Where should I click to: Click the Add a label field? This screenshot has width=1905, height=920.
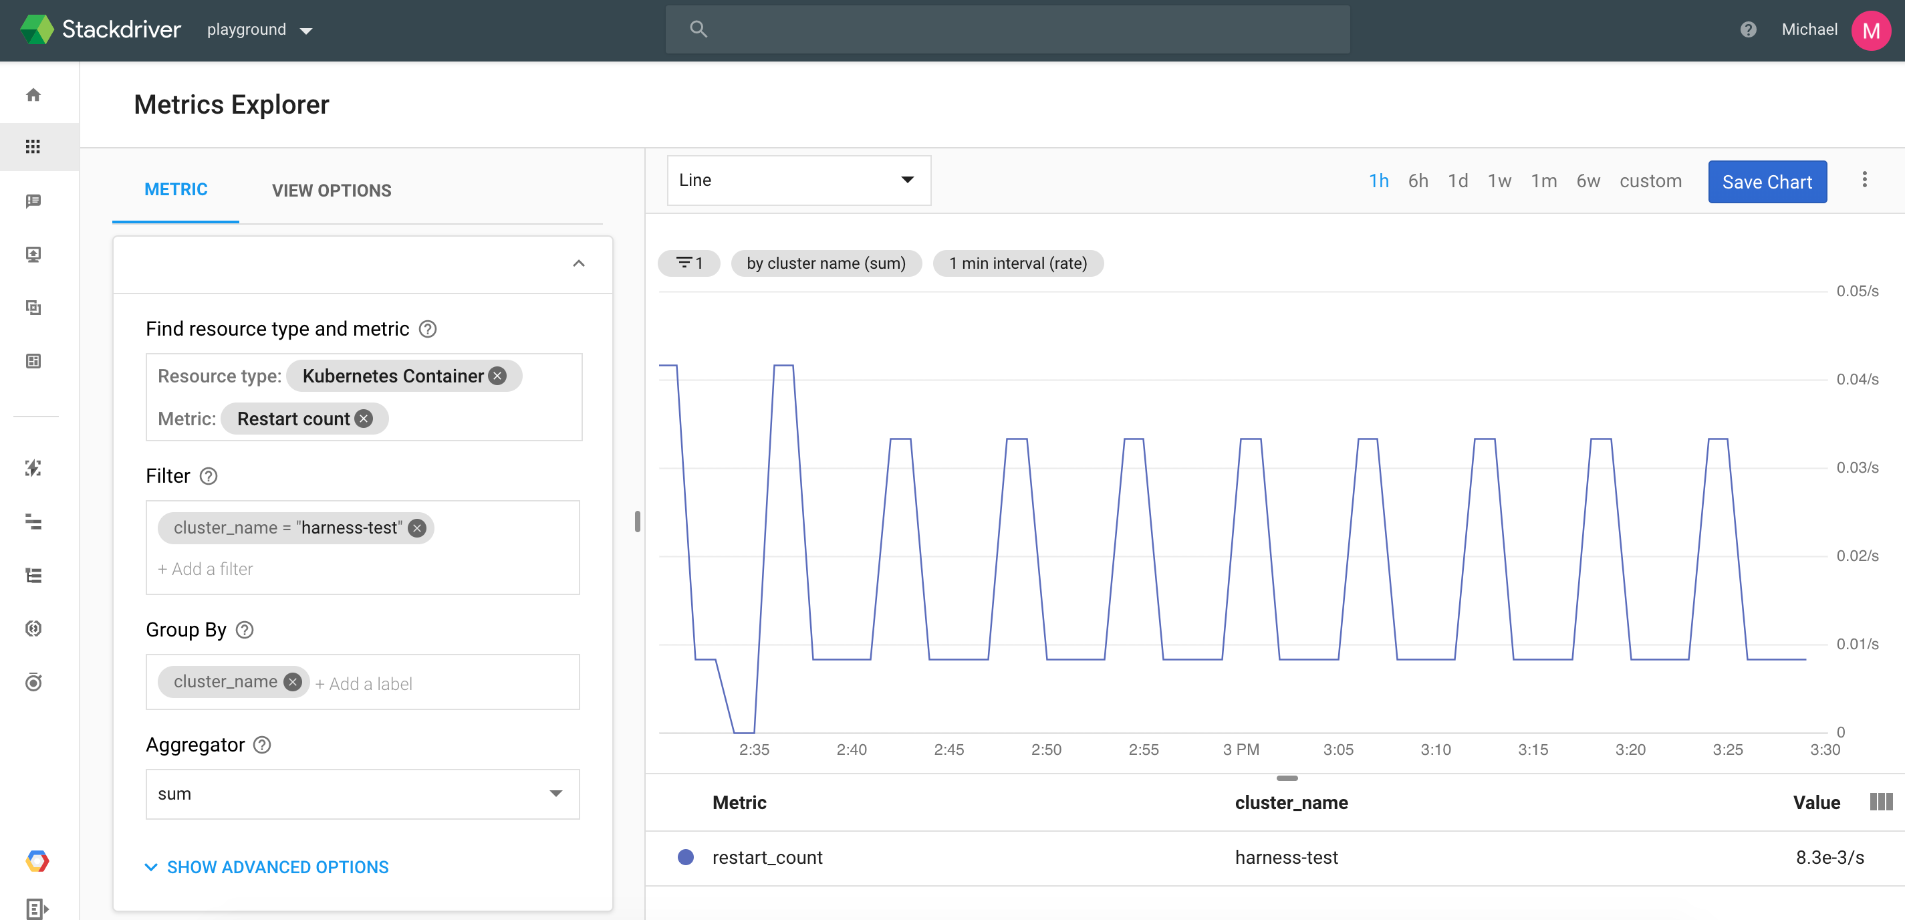coord(364,684)
